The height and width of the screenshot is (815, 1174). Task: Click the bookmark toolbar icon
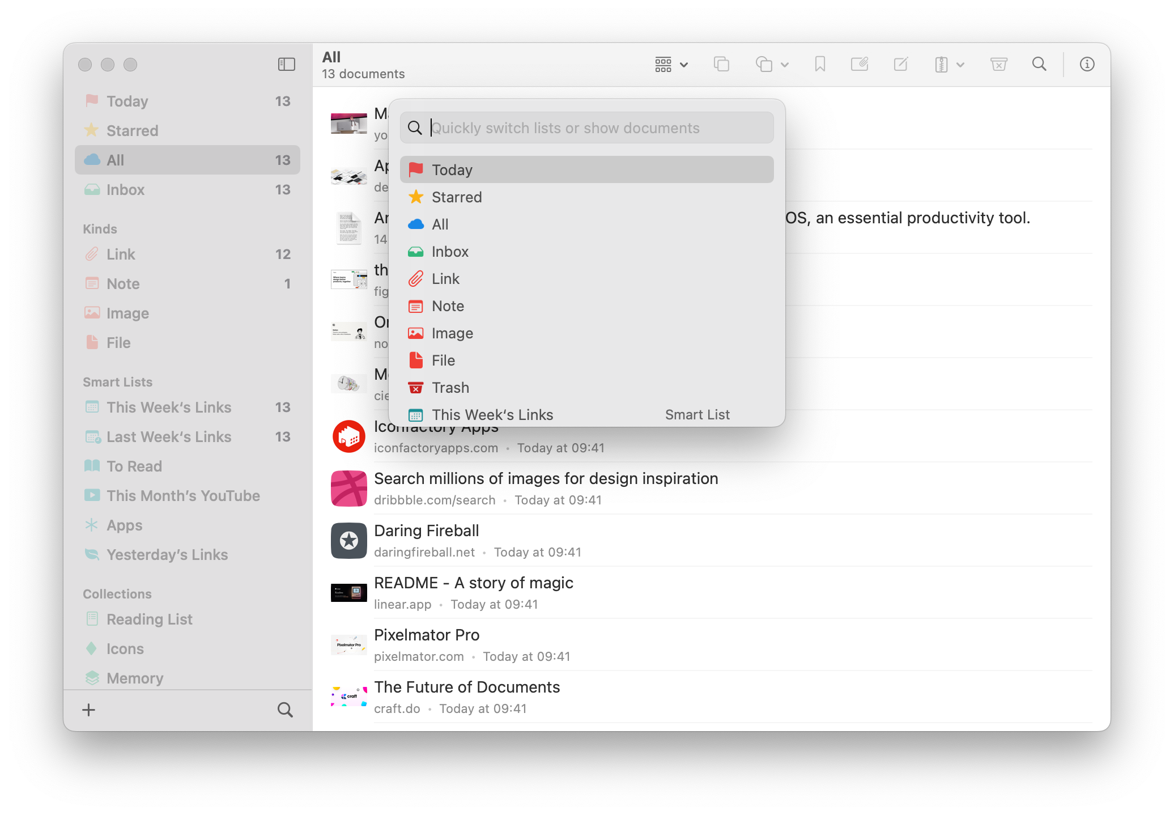819,65
